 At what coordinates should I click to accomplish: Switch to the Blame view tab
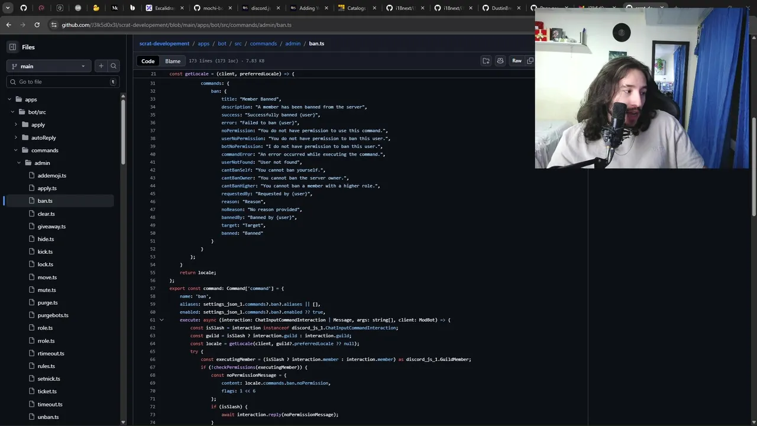(173, 61)
